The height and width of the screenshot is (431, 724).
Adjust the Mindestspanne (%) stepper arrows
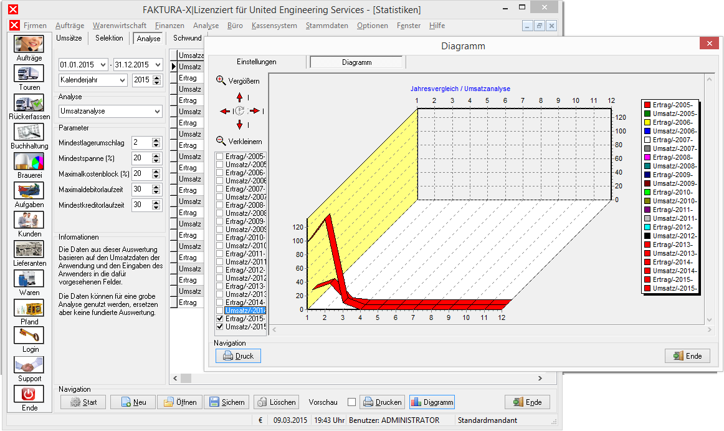156,158
